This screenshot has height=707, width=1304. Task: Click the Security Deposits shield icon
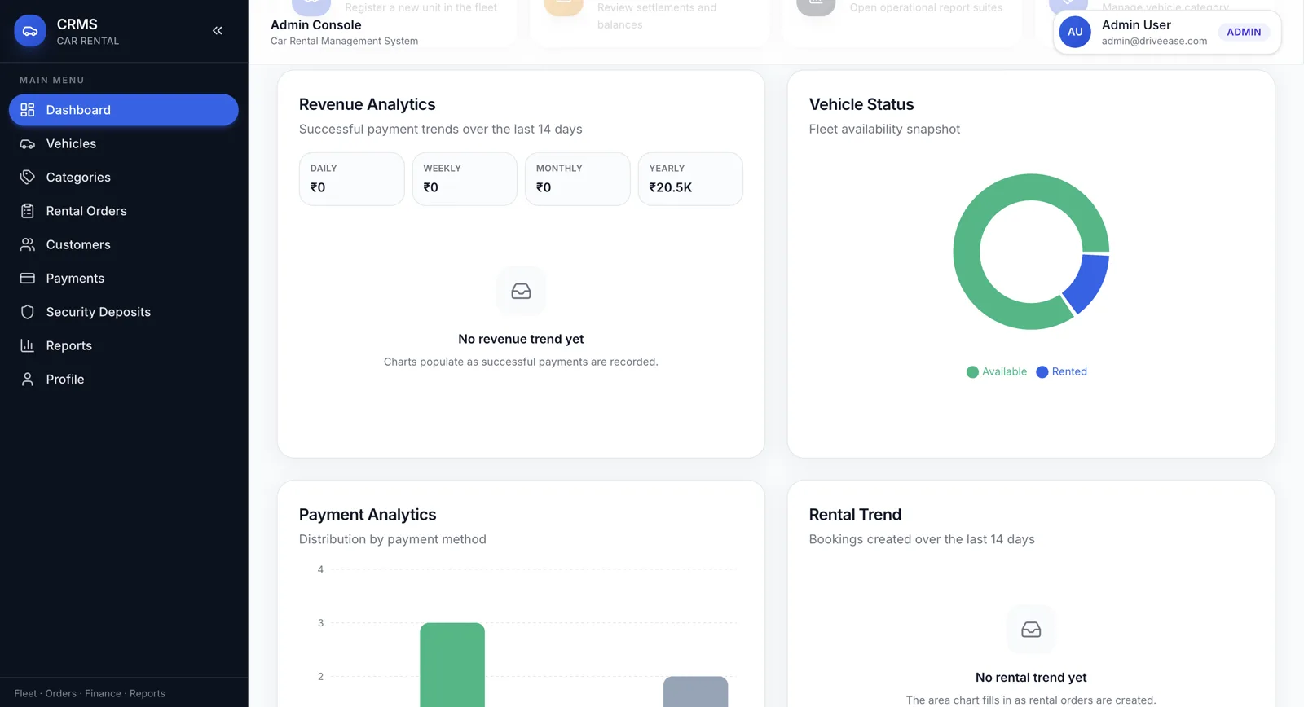28,312
